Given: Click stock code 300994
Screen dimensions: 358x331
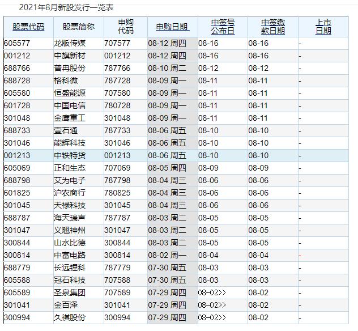Looking at the screenshot, I should pyautogui.click(x=17, y=317).
